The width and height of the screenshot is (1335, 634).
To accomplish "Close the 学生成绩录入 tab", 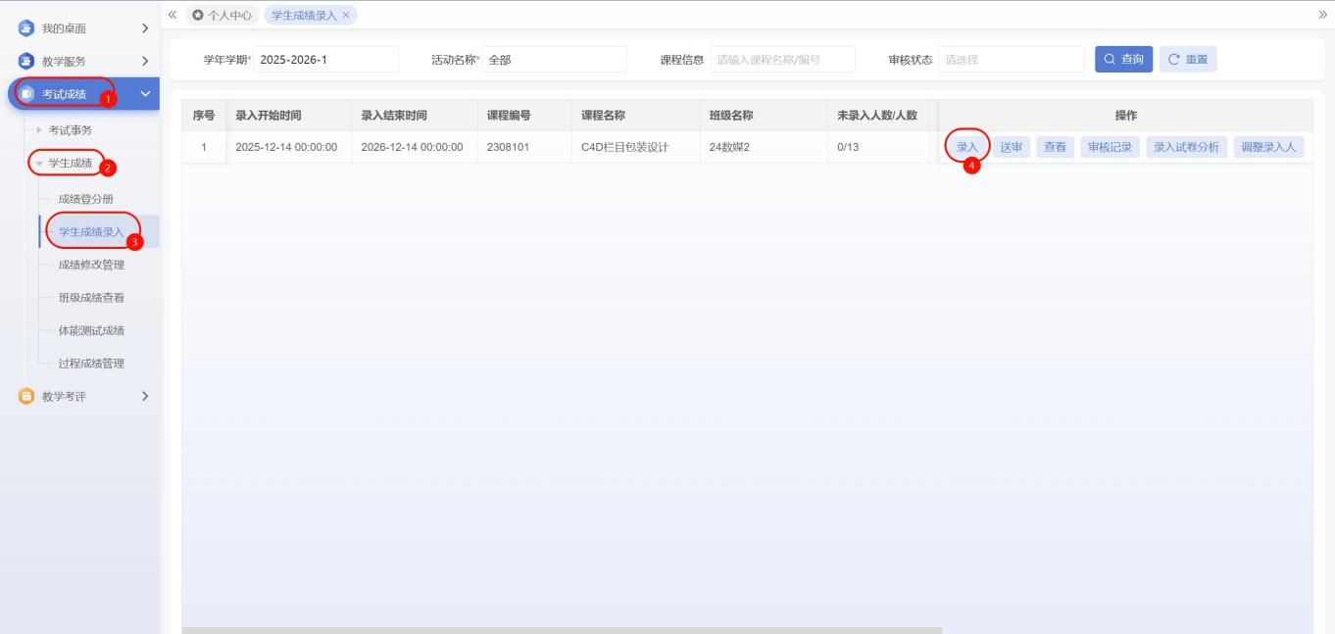I will tap(346, 15).
